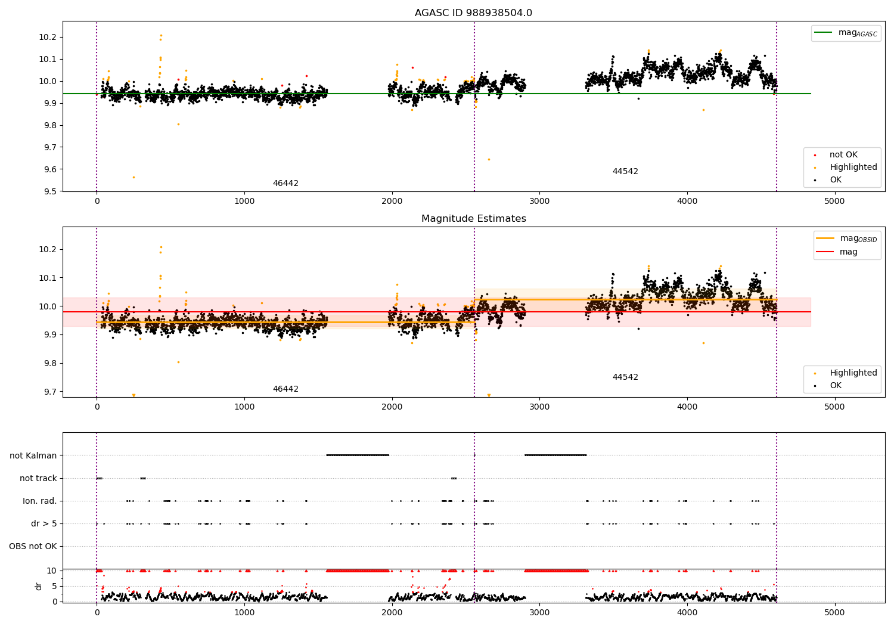Click the 10 tick on the dr axis
This screenshot has width=894, height=626.
click(52, 571)
